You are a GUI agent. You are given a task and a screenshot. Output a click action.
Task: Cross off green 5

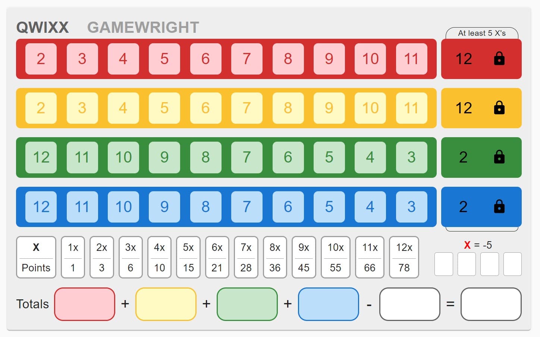(x=329, y=157)
